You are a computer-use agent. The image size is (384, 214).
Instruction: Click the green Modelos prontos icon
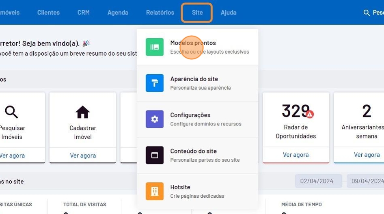coord(155,47)
